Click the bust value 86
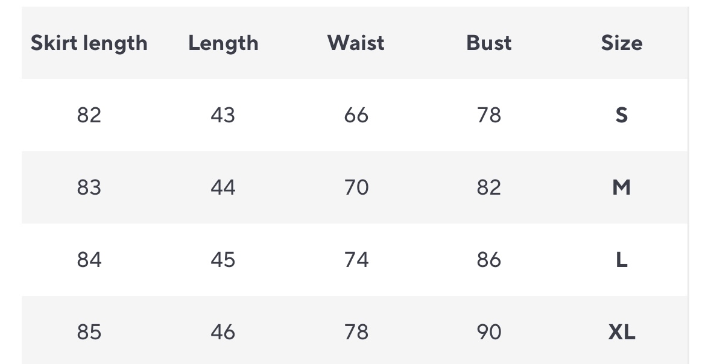 [488, 260]
